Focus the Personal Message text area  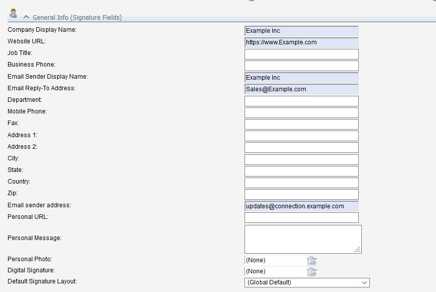303,239
